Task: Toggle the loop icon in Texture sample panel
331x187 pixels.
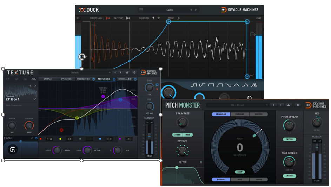Action: point(16,79)
